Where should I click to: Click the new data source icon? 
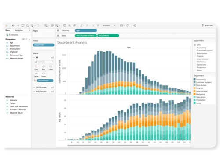27,26
